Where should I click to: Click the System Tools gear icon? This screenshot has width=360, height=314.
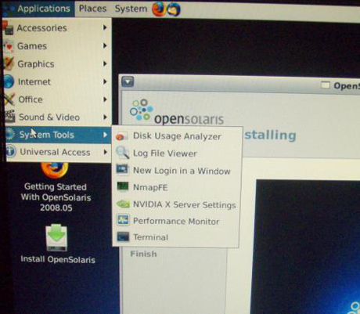[x=10, y=134]
